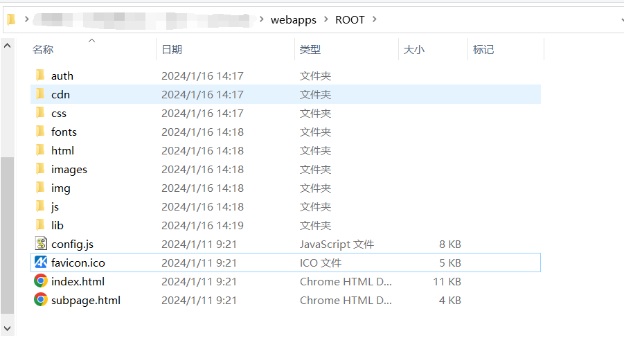This screenshot has height=338, width=624.
Task: Select the auth folder icon
Action: (41, 75)
